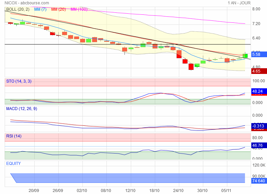Click the 02/10 date axis label
This screenshot has height=194, width=267.
click(82, 190)
